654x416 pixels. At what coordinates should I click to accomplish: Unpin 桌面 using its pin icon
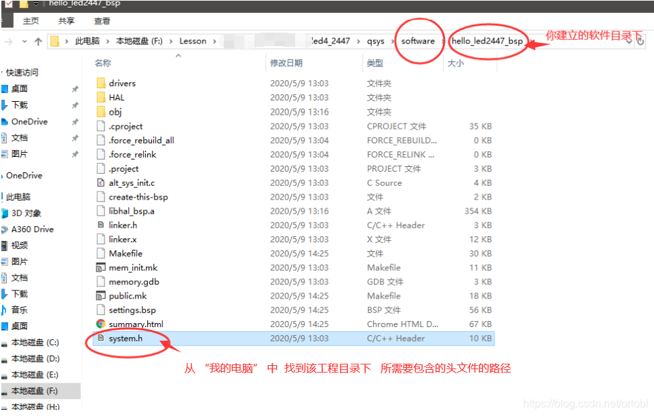(x=75, y=89)
